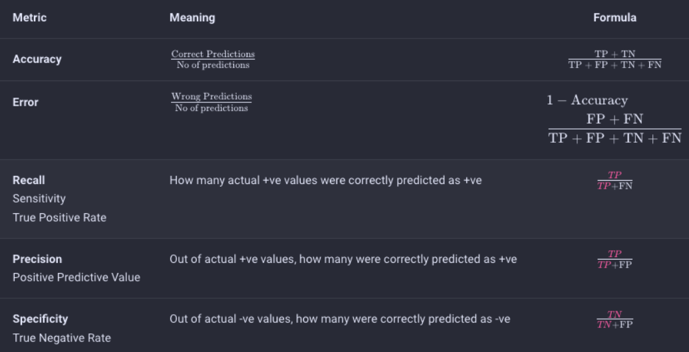Click the Recall metric name
Image resolution: width=689 pixels, height=352 pixels.
point(29,181)
